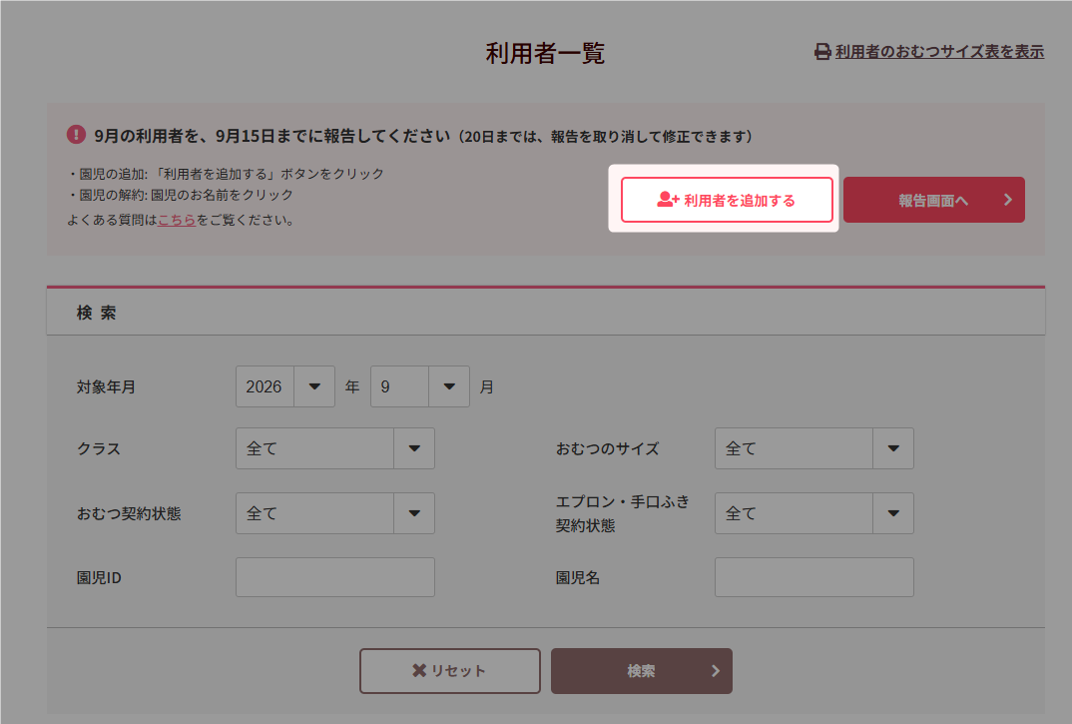
Task: Click the リセット button
Action: 450,671
